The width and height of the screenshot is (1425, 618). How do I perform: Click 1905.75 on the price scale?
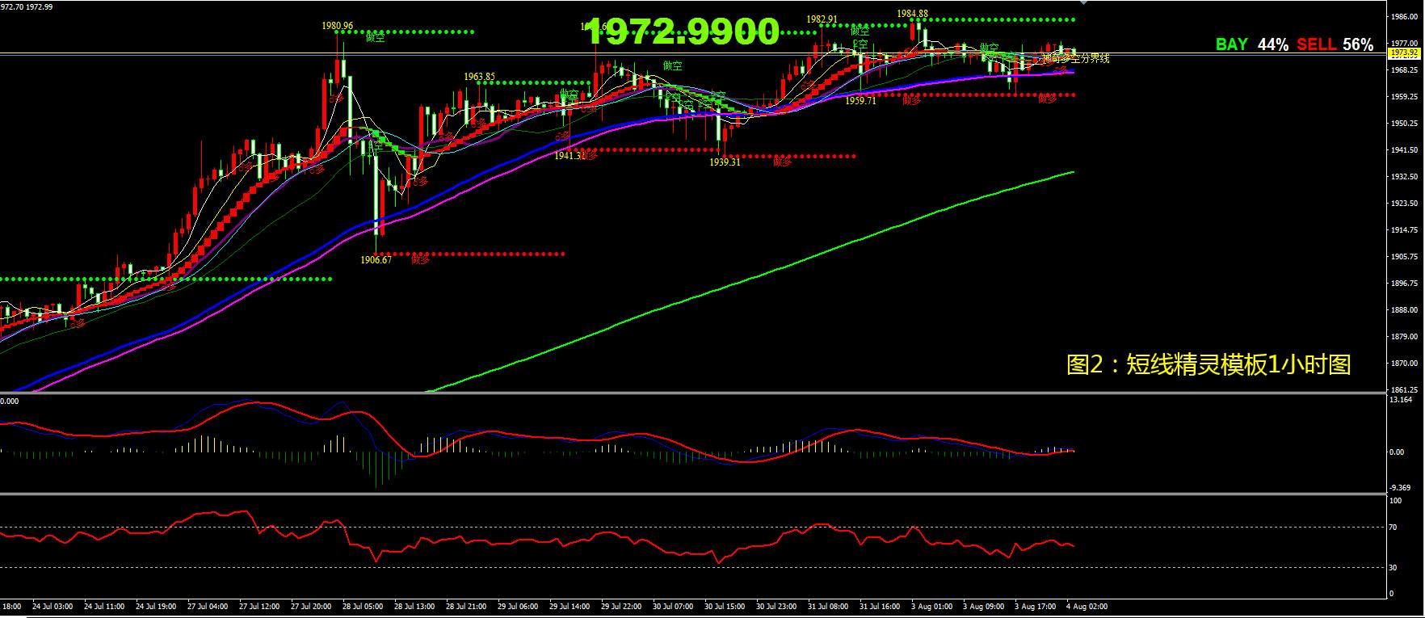[1405, 256]
